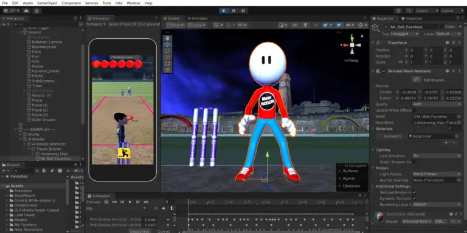Toggle the Static checkbox
This screenshot has width=467, height=233.
[x=441, y=27]
